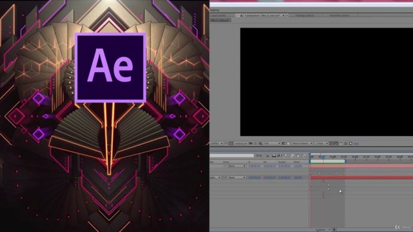Toggle mask and shape path visibility
The image size is (413, 232).
click(231, 143)
